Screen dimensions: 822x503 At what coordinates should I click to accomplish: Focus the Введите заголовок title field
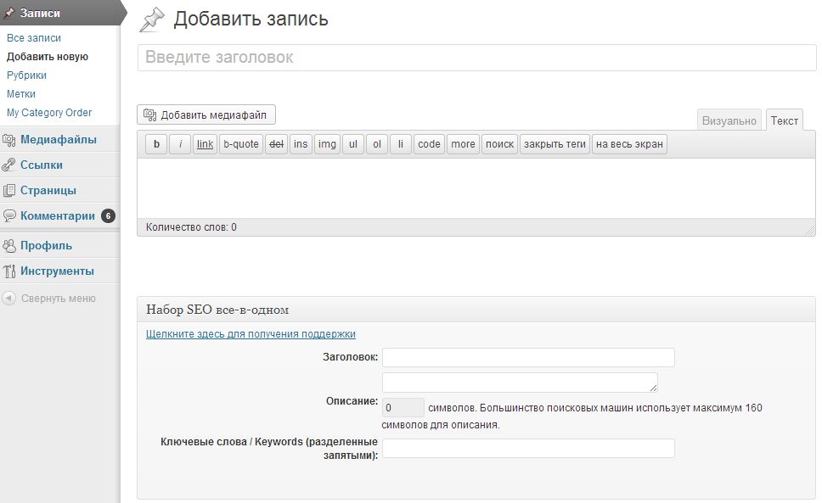[476, 58]
